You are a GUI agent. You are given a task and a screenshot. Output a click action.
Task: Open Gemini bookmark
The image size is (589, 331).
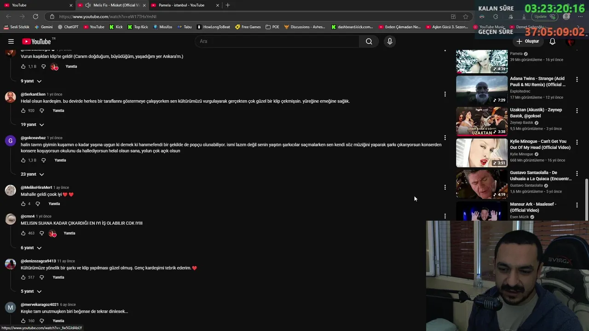point(43,27)
